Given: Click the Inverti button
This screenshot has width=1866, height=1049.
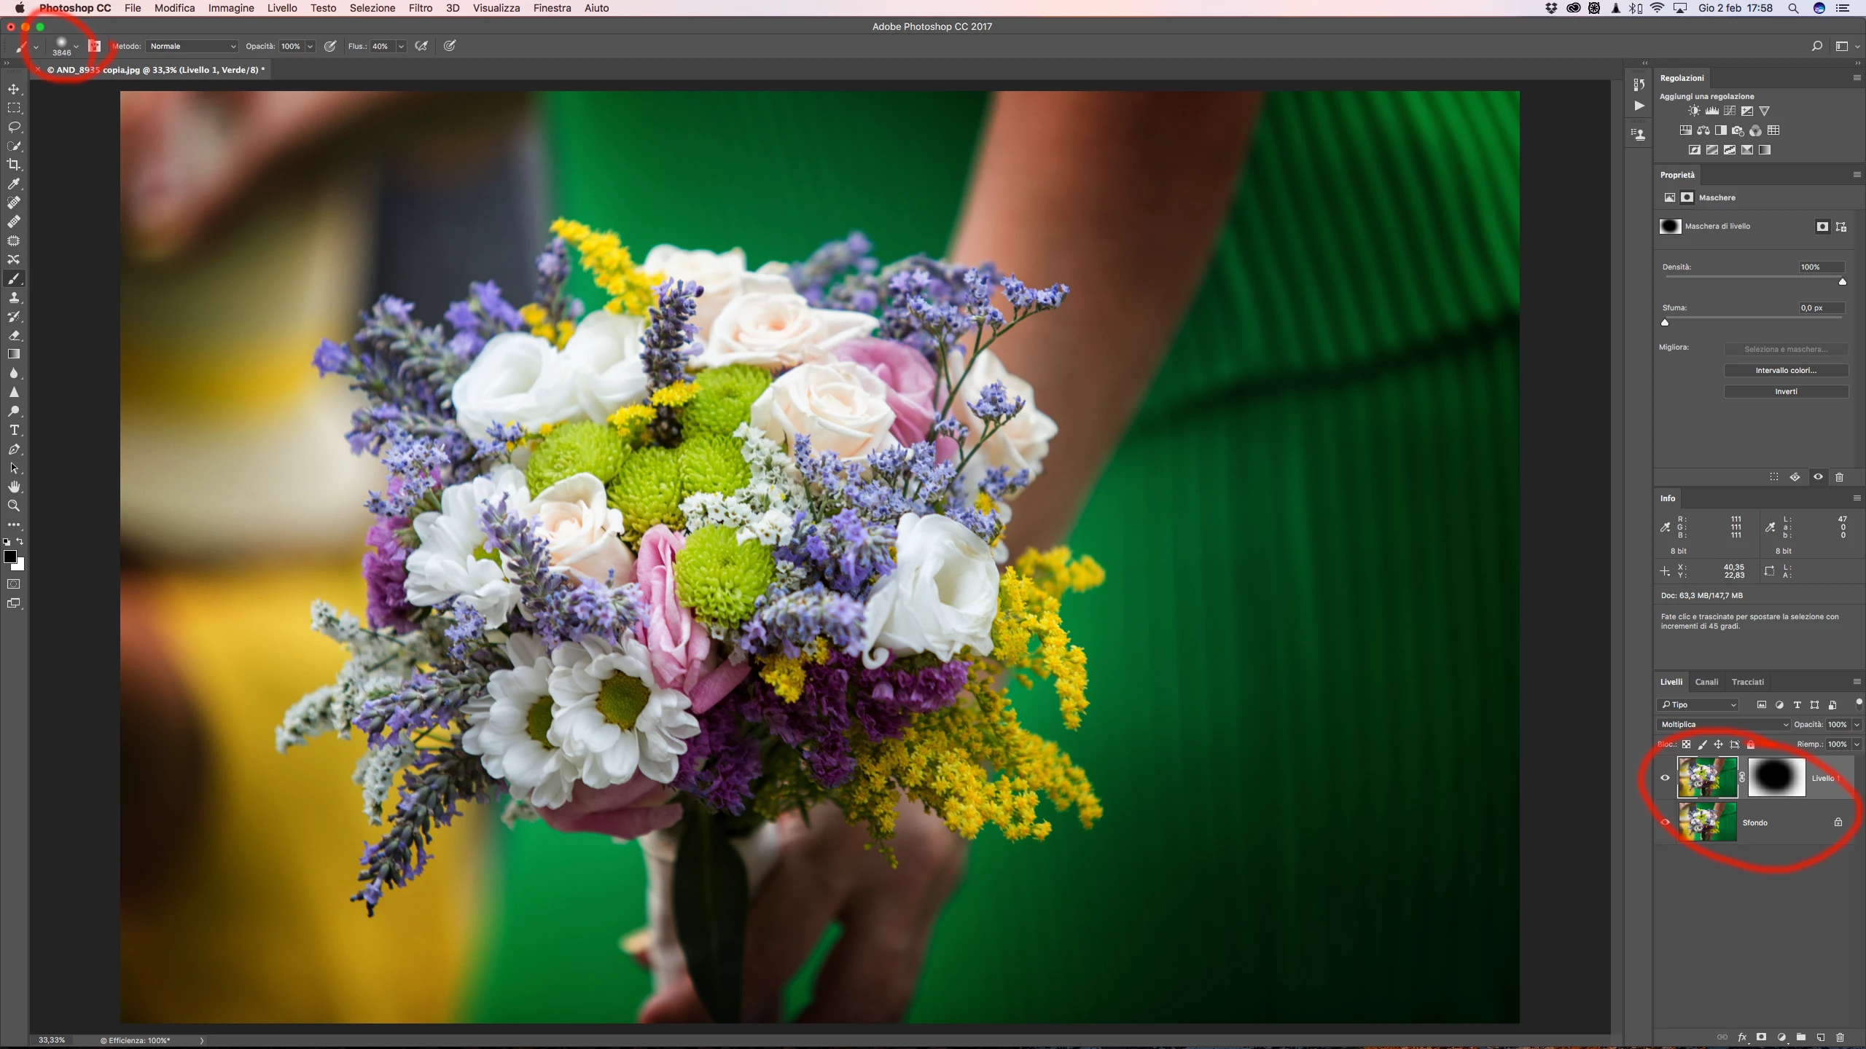Looking at the screenshot, I should point(1785,392).
